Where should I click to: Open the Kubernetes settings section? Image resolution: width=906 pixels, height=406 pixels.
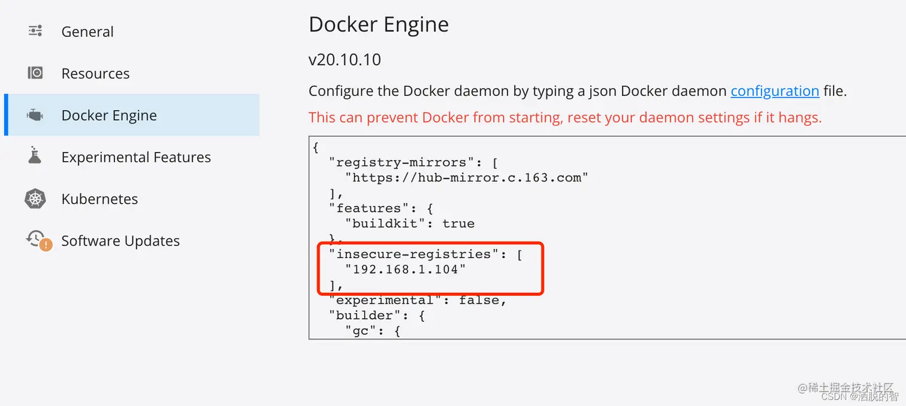[99, 199]
